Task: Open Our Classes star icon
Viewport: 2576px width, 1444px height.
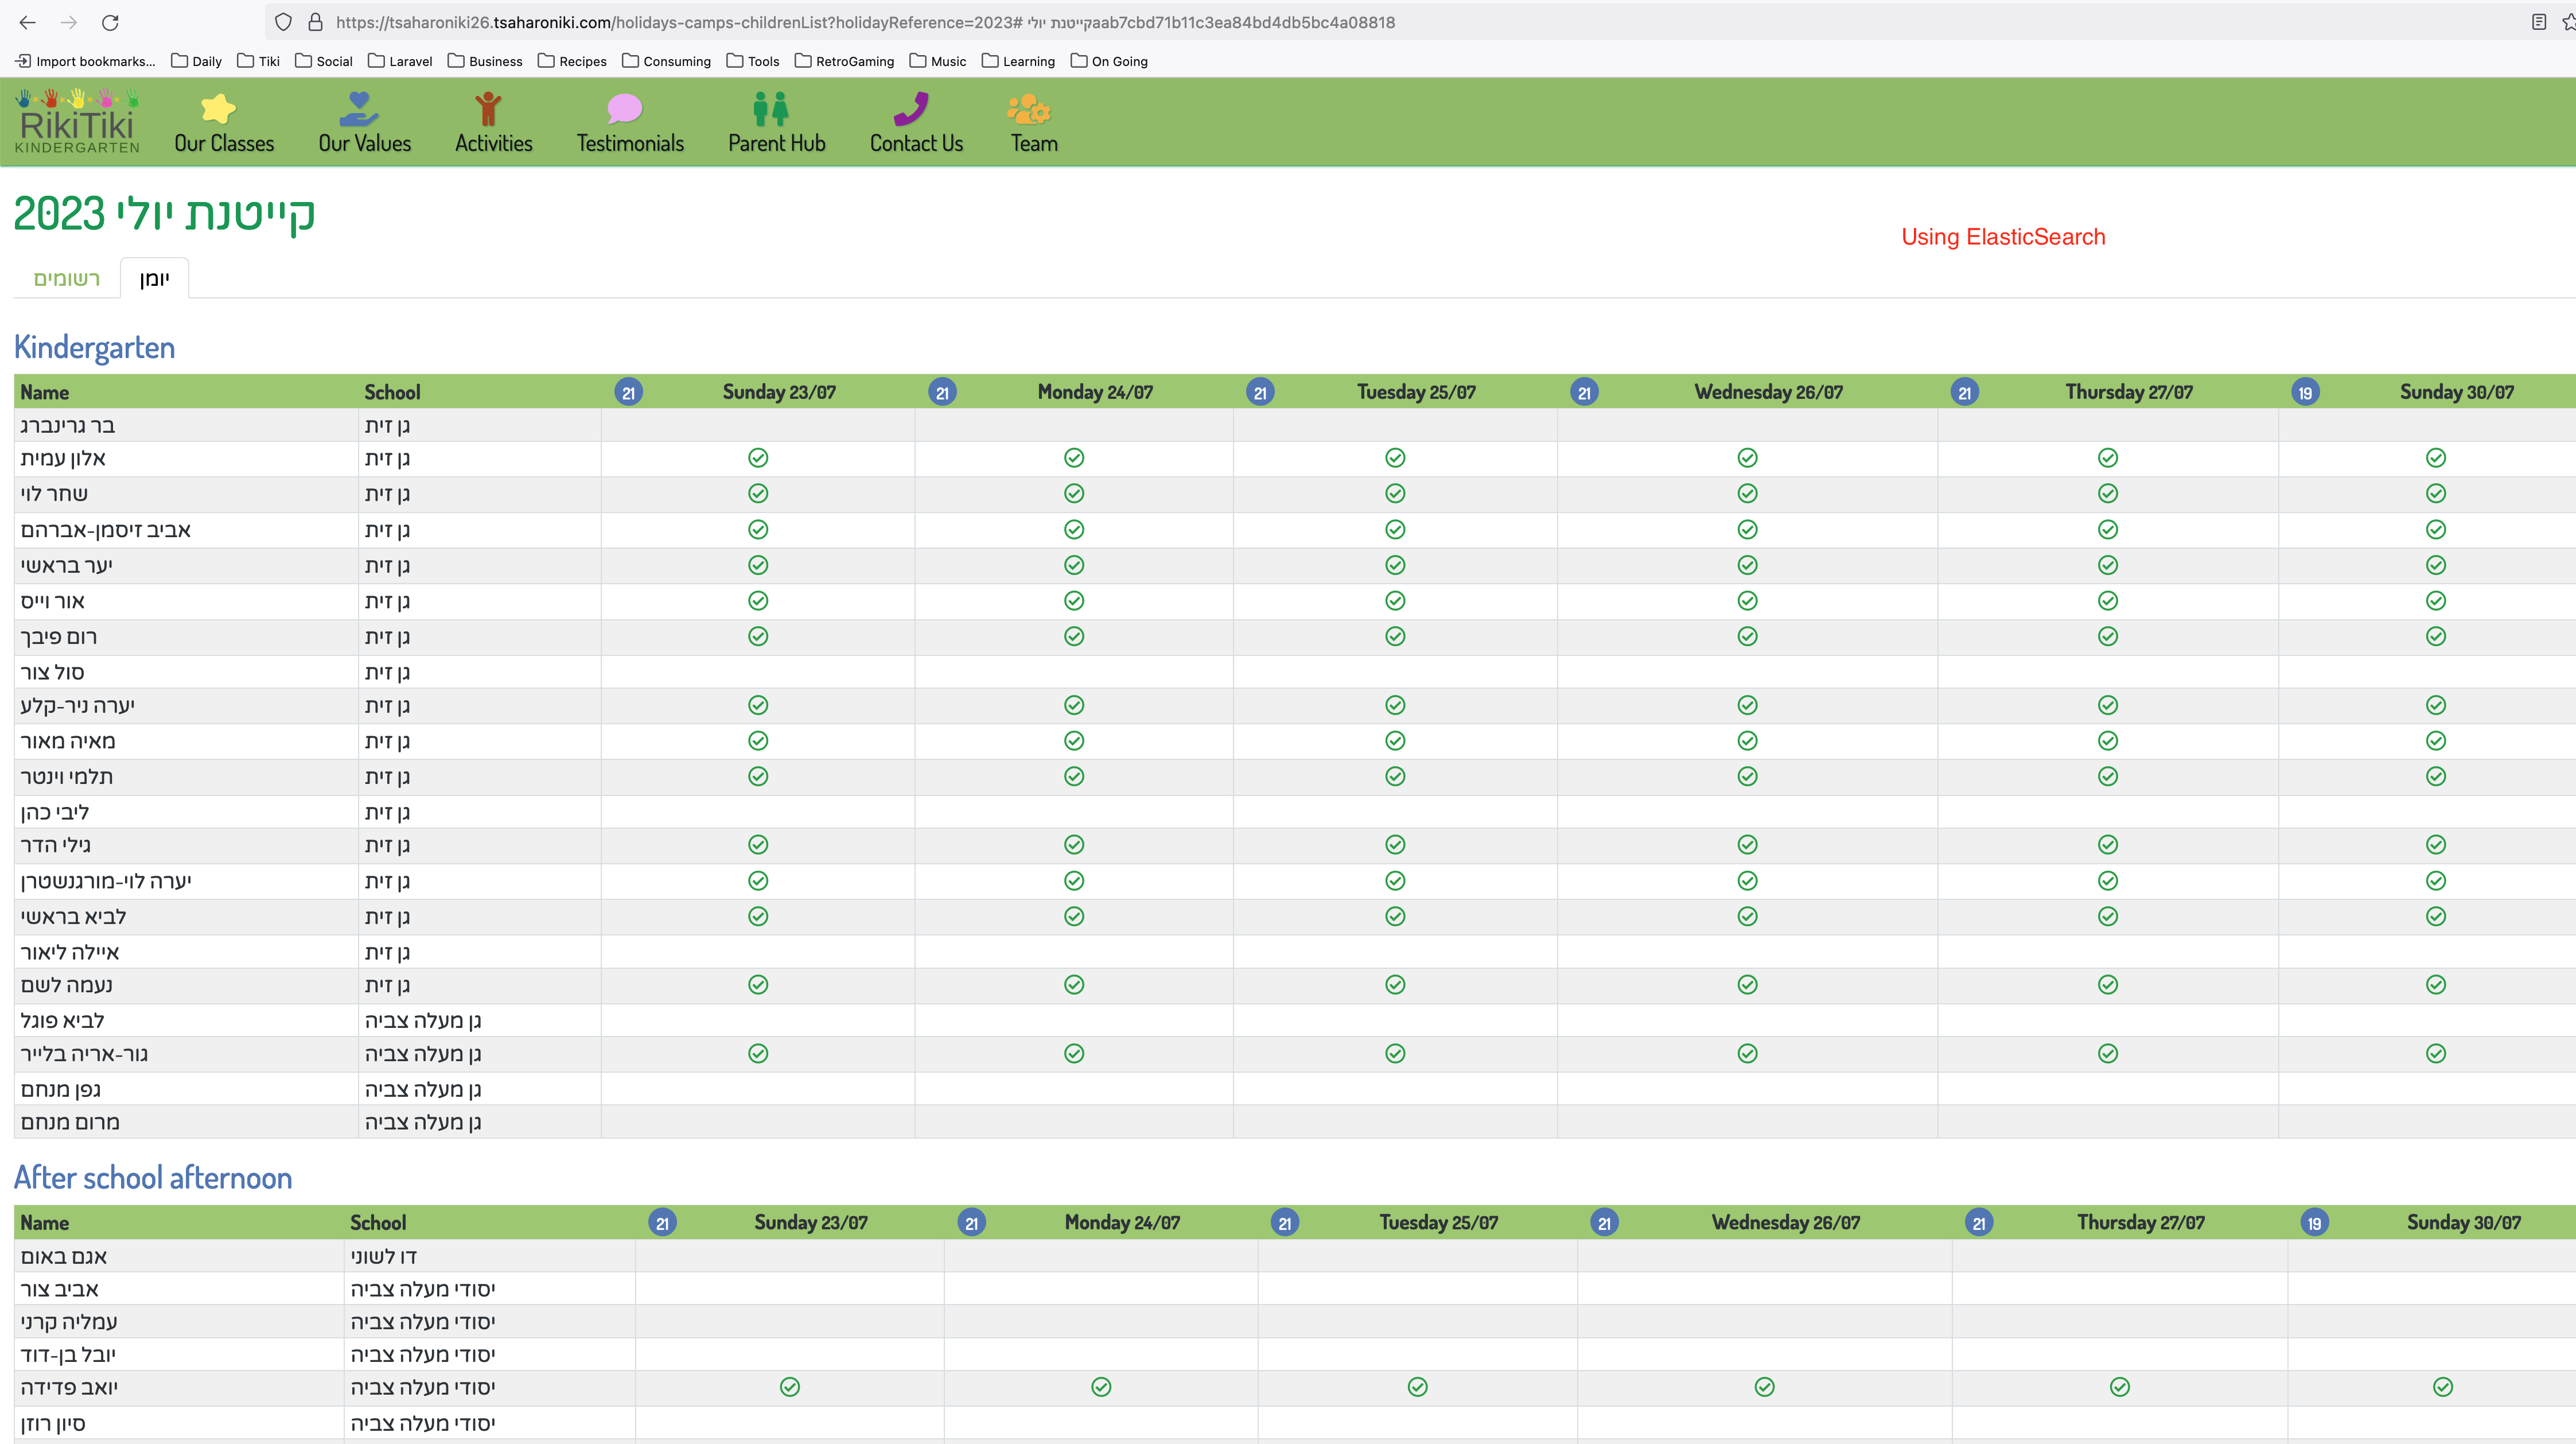Action: click(218, 108)
